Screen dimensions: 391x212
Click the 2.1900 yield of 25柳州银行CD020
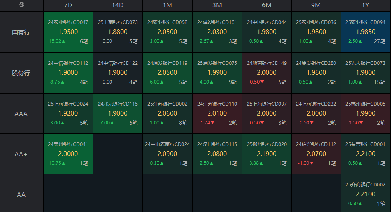coord(266,154)
